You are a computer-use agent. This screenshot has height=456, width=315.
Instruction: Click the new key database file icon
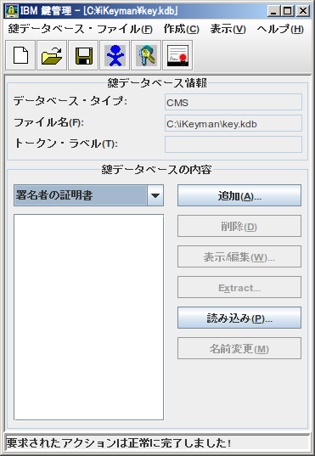click(20, 55)
